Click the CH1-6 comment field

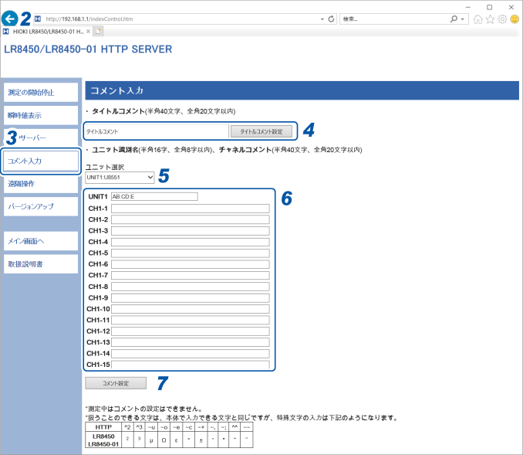[x=190, y=264]
